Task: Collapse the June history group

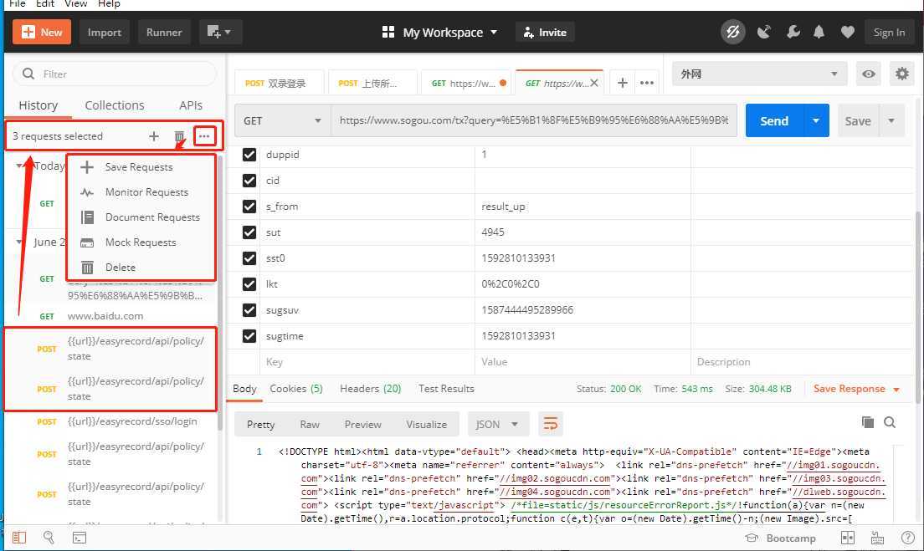Action: (x=19, y=242)
